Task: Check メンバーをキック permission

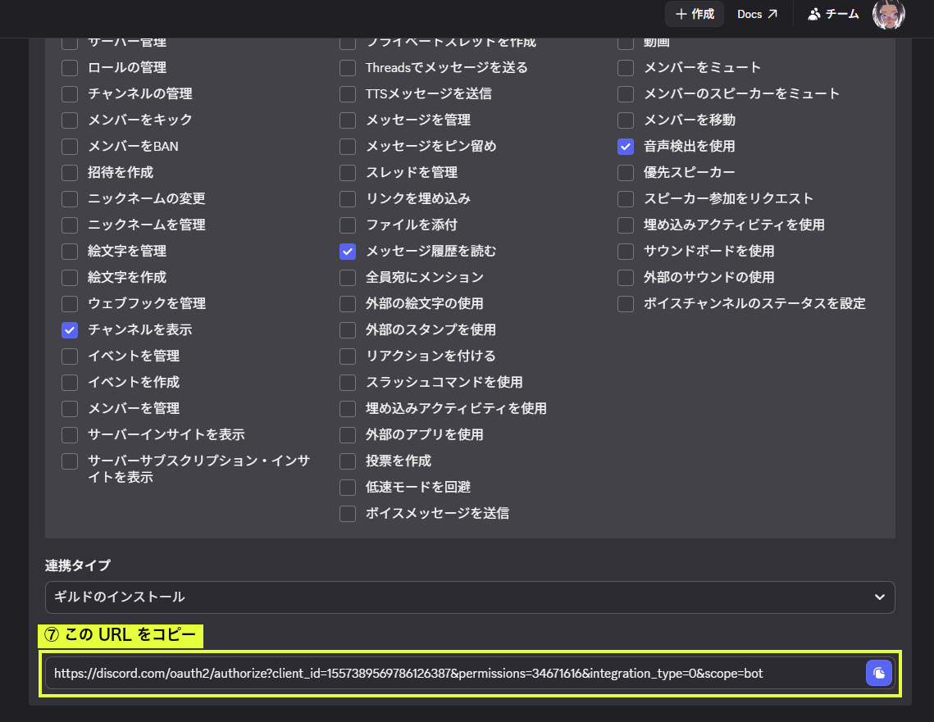Action: point(70,120)
